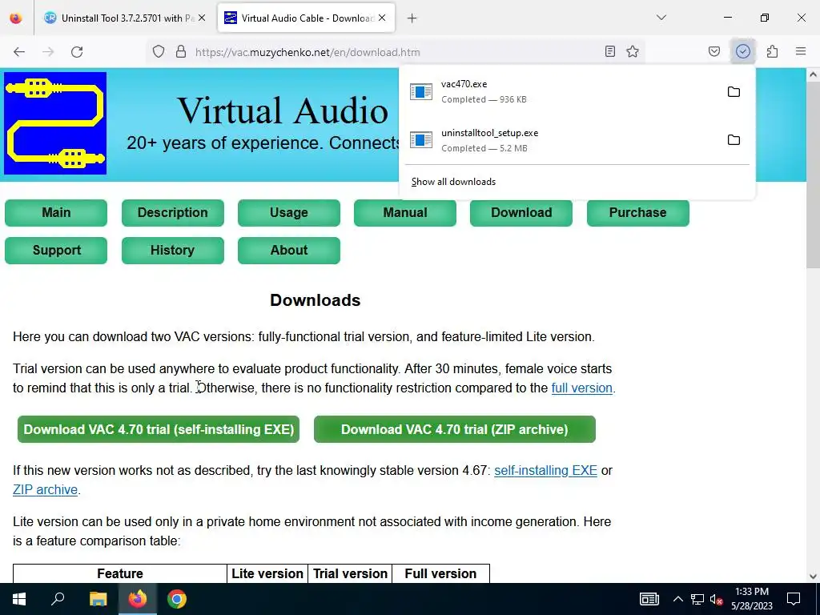Open the Support page
Screen dimensions: 820x615
pyautogui.click(x=56, y=251)
